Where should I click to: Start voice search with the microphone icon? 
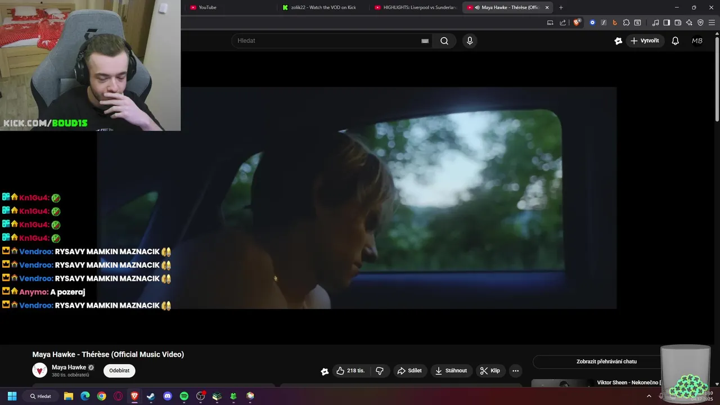tap(470, 40)
